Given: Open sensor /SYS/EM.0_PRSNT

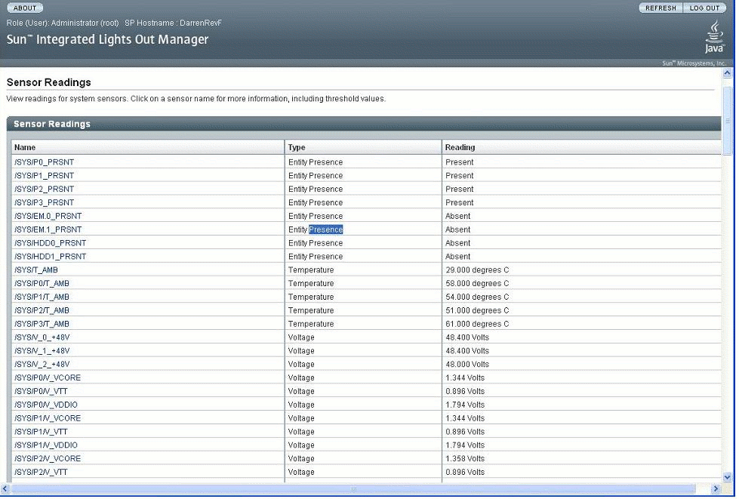Looking at the screenshot, I should [48, 216].
